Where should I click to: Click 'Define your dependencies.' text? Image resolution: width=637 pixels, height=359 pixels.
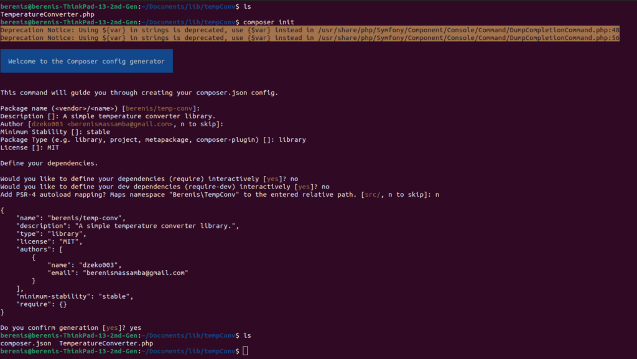[49, 163]
